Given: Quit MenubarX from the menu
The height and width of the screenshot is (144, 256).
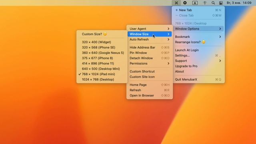Looking at the screenshot, I should [x=198, y=80].
